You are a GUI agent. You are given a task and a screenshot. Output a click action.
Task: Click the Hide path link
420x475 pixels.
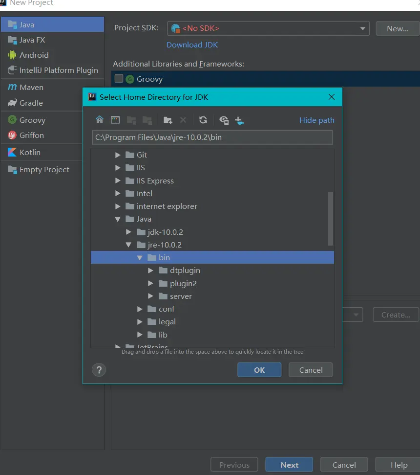pyautogui.click(x=316, y=120)
